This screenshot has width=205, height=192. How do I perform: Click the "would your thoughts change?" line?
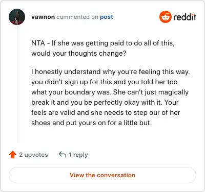click(x=79, y=54)
